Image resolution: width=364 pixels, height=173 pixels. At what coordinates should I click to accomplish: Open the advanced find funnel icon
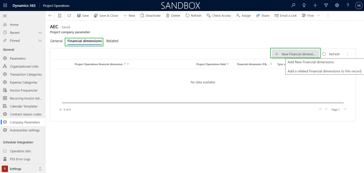click(326, 5)
